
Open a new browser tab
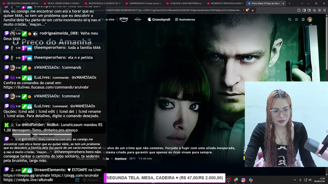tap(290, 3)
